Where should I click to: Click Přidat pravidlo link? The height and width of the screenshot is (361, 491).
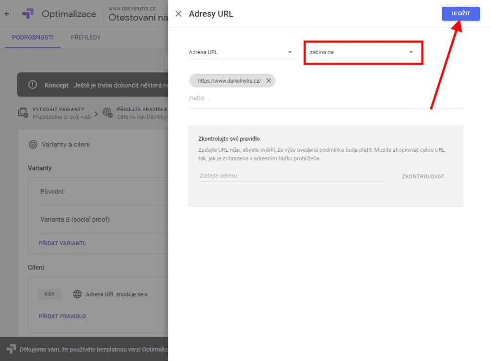tap(62, 316)
